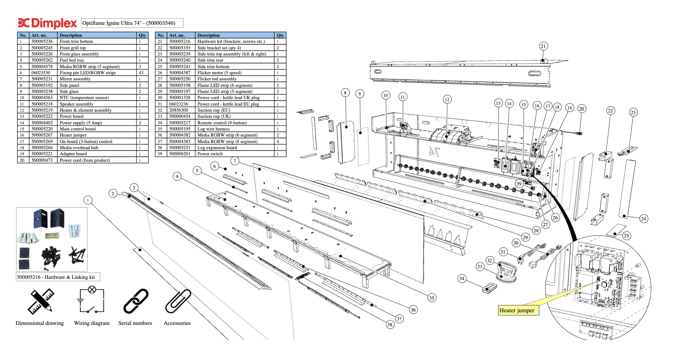Click the Optiflame Ignite Ultra 74" title box
This screenshot has width=688, height=344.
click(132, 23)
